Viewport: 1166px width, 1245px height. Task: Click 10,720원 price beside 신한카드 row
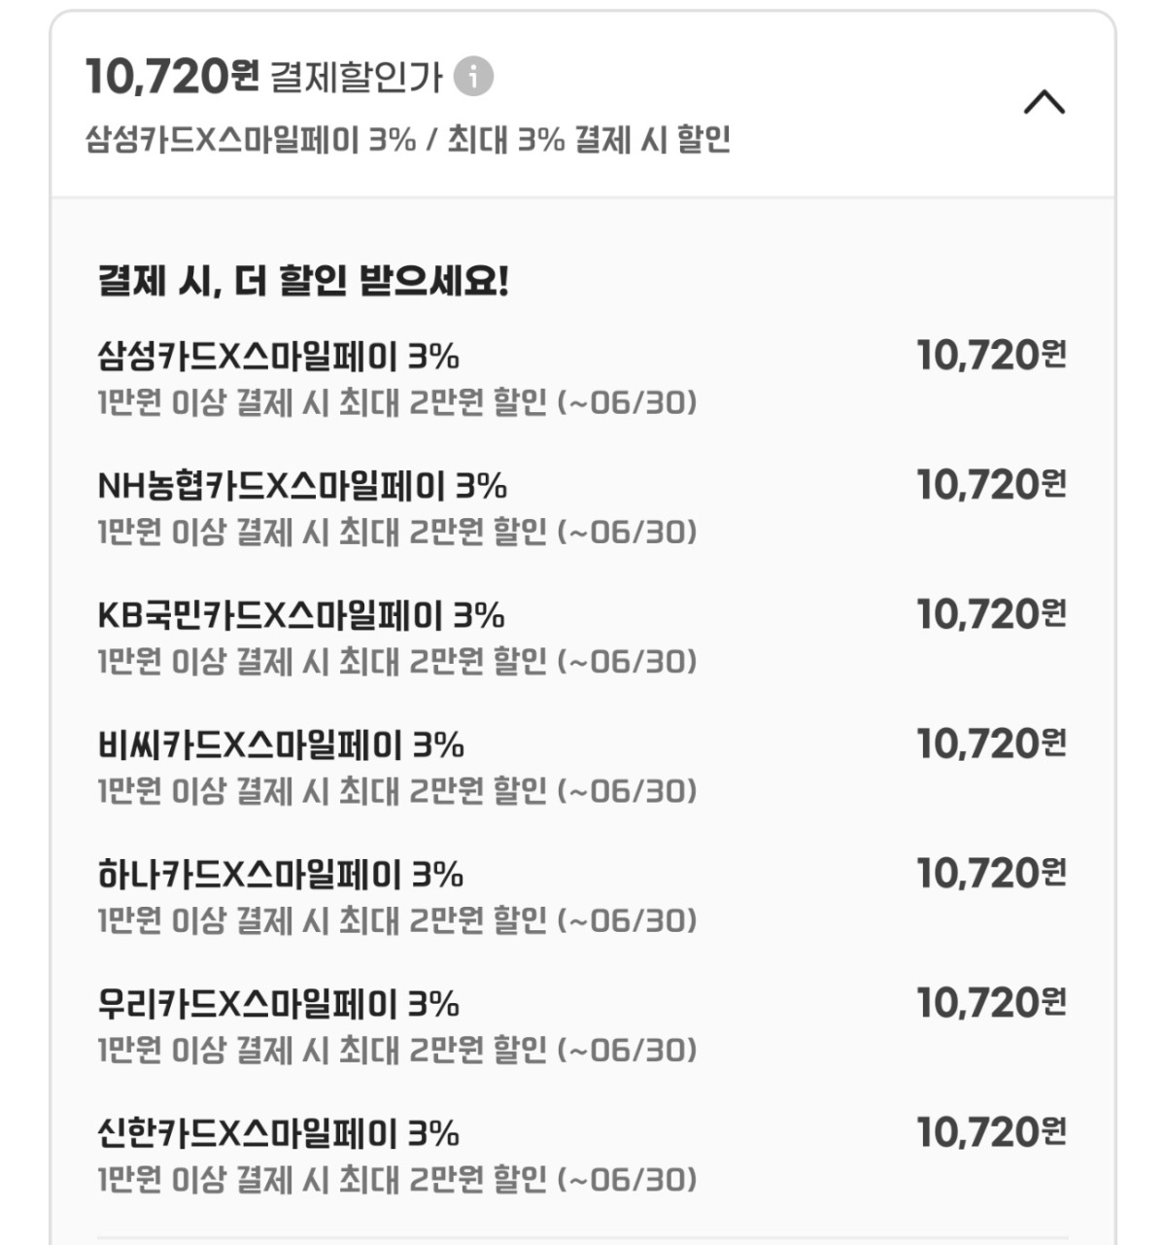[x=991, y=1132]
